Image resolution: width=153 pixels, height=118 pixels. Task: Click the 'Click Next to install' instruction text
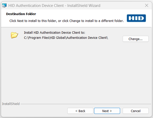[x=67, y=21]
